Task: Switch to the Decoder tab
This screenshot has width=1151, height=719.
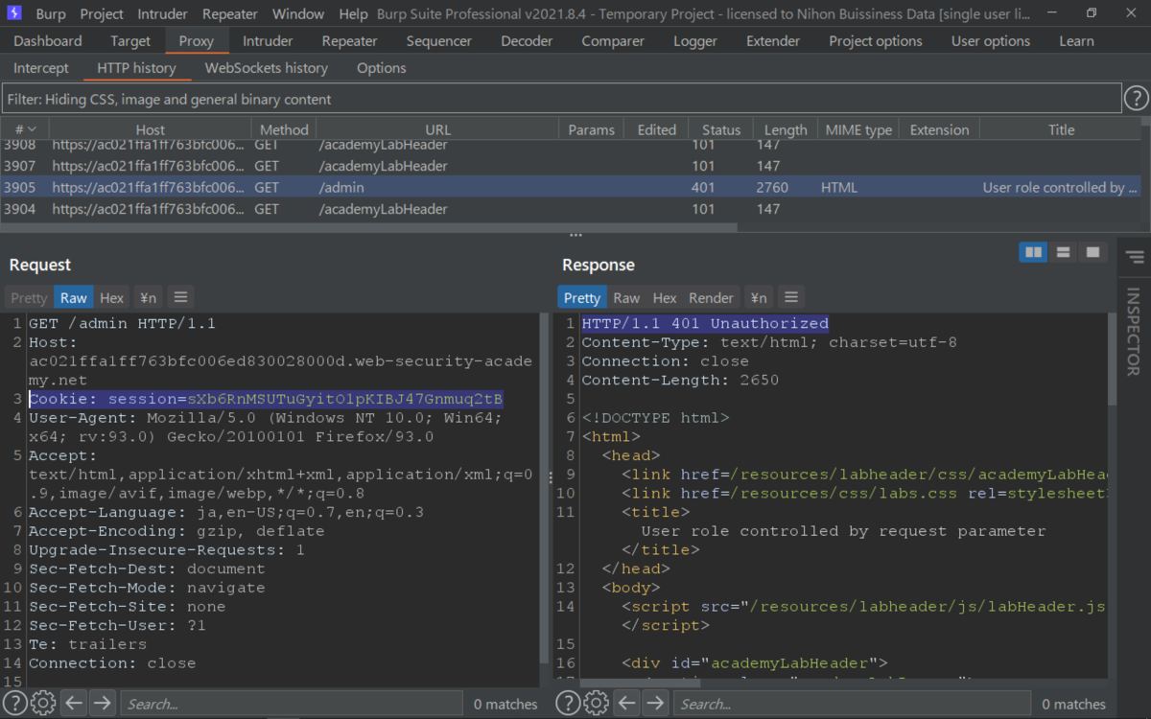Action: 527,41
